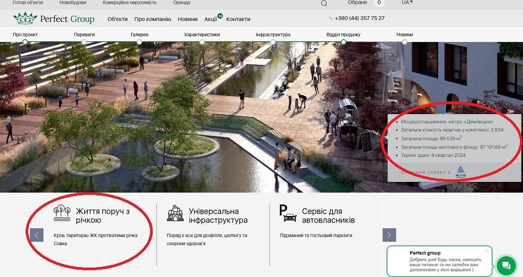Click the phone icon near number
This screenshot has height=277, width=523.
click(331, 18)
